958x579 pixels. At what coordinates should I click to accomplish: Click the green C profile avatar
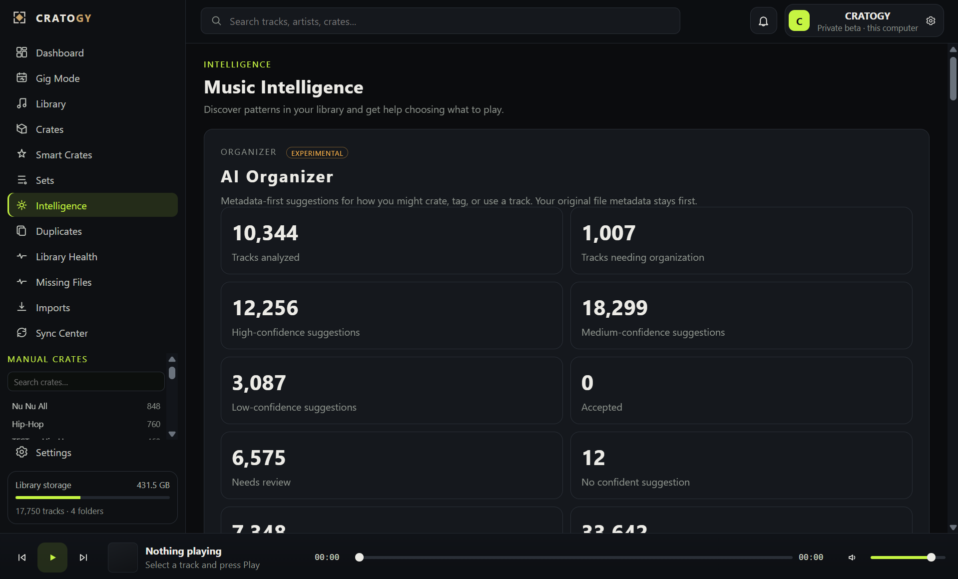[x=799, y=21]
